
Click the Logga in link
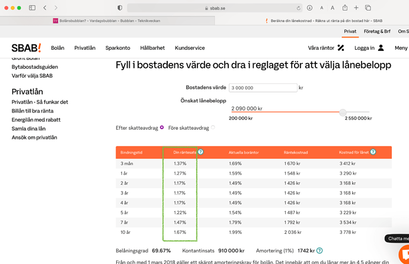(365, 48)
